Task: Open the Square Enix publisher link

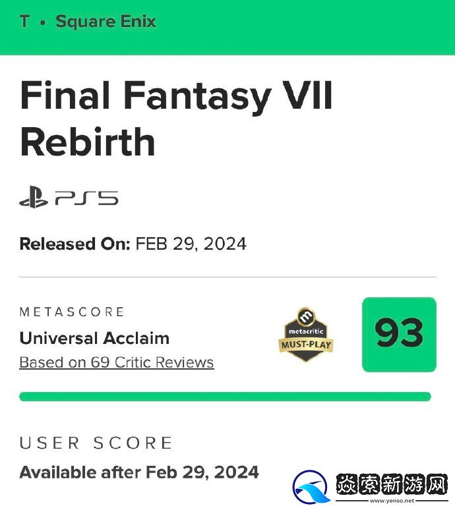Action: 106,21
